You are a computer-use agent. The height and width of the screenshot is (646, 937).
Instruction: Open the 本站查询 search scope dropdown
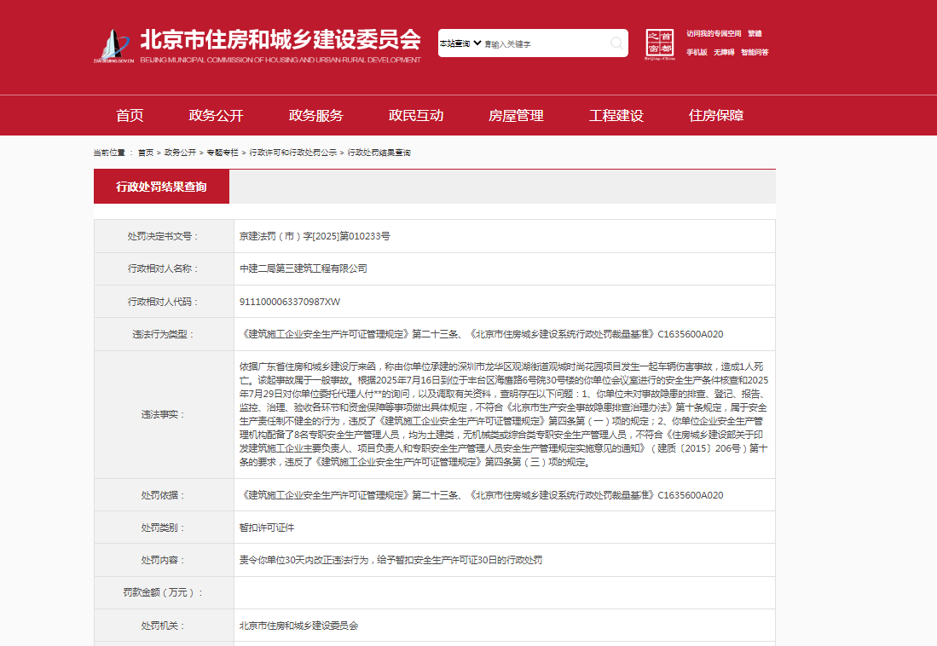[x=460, y=43]
